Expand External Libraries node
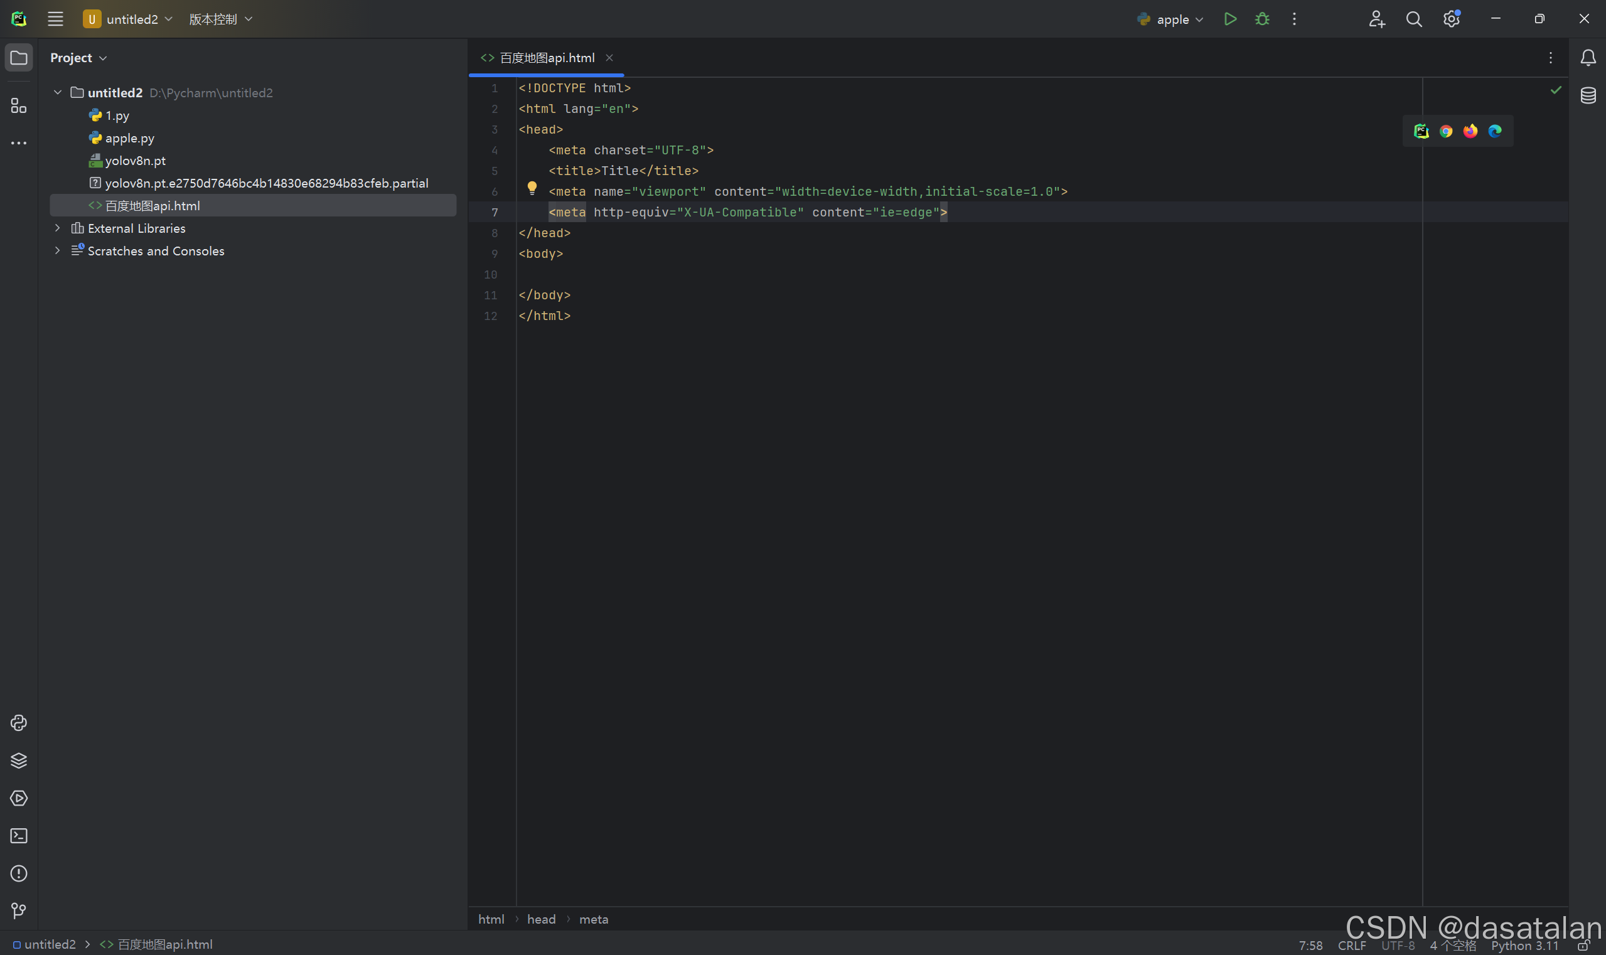1606x955 pixels. tap(57, 228)
